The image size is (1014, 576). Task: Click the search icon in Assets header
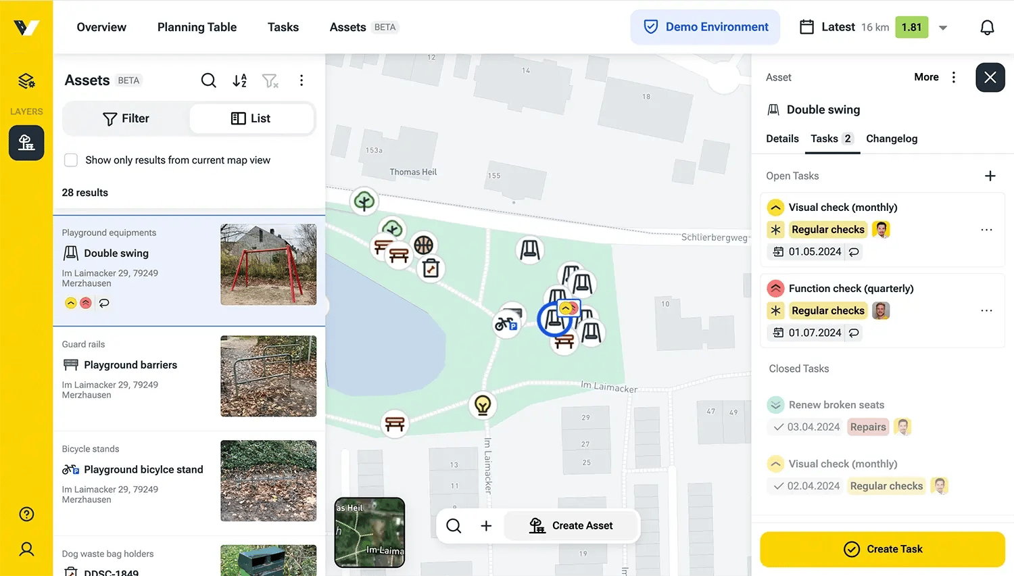click(x=209, y=80)
